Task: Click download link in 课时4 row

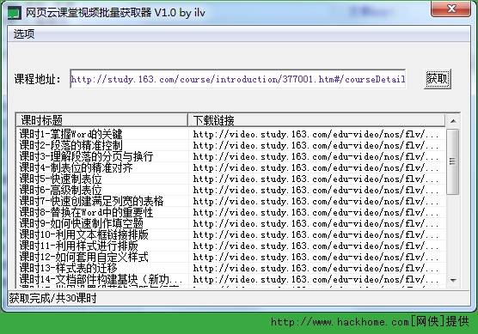Action: point(316,167)
